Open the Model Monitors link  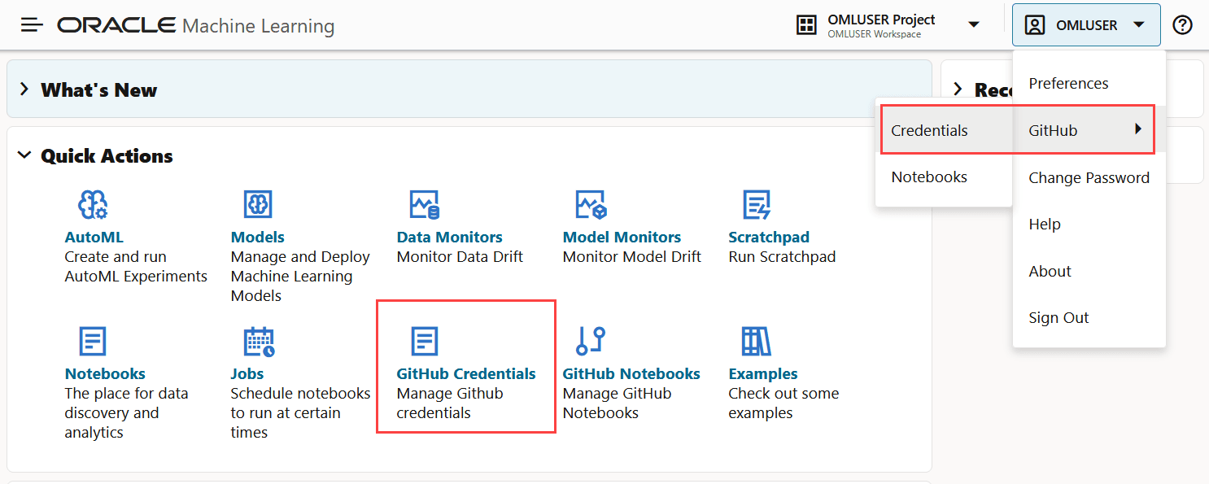622,238
